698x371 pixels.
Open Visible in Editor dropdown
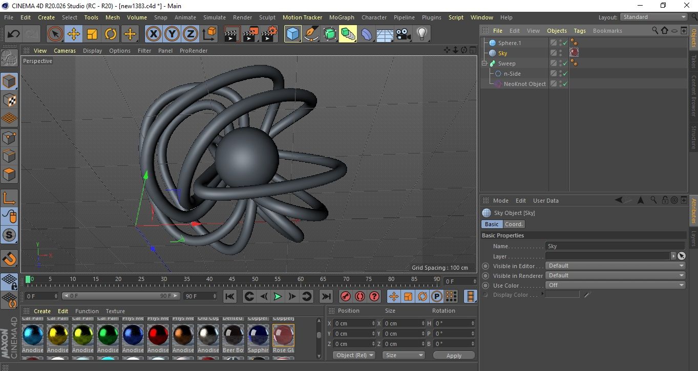pyautogui.click(x=616, y=266)
